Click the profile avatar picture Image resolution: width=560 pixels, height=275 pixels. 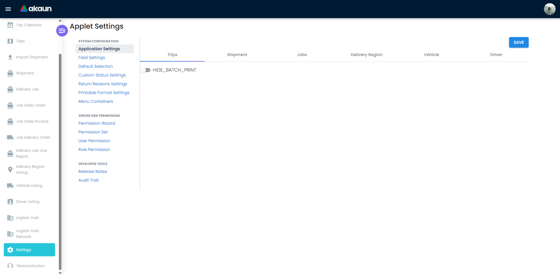point(549,9)
